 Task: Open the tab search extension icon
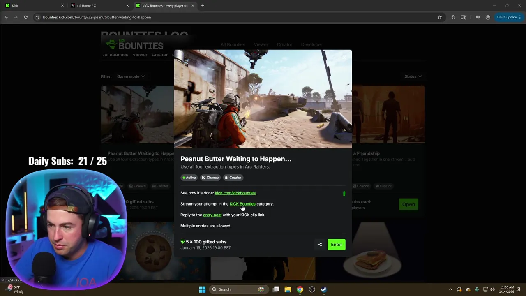click(x=463, y=17)
